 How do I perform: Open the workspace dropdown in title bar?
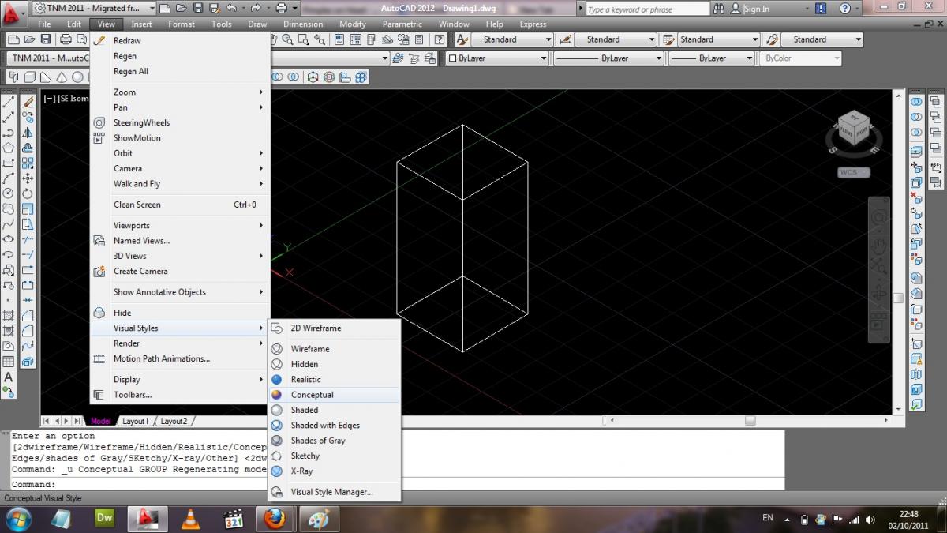pos(94,9)
